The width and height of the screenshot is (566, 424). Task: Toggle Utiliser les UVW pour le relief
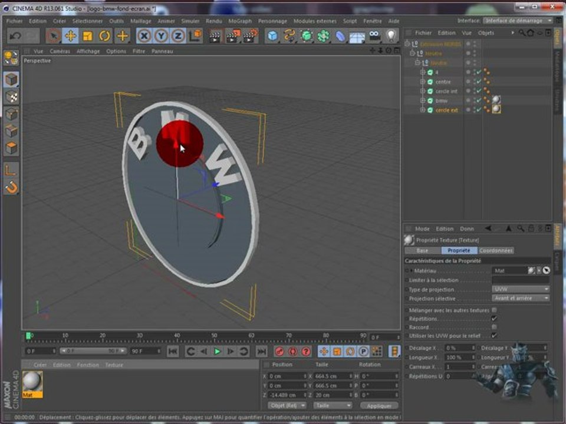494,336
